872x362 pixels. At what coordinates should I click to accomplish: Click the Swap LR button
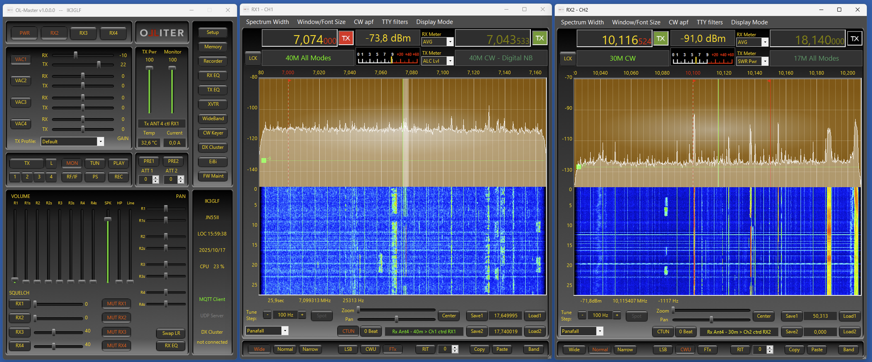point(171,333)
